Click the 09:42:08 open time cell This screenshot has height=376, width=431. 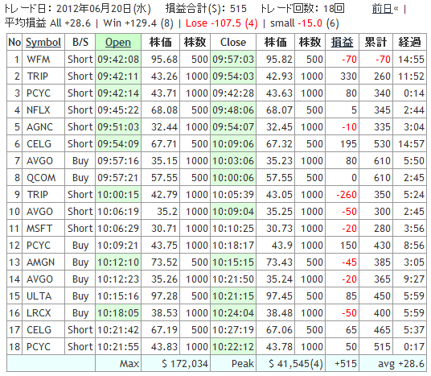tap(118, 60)
